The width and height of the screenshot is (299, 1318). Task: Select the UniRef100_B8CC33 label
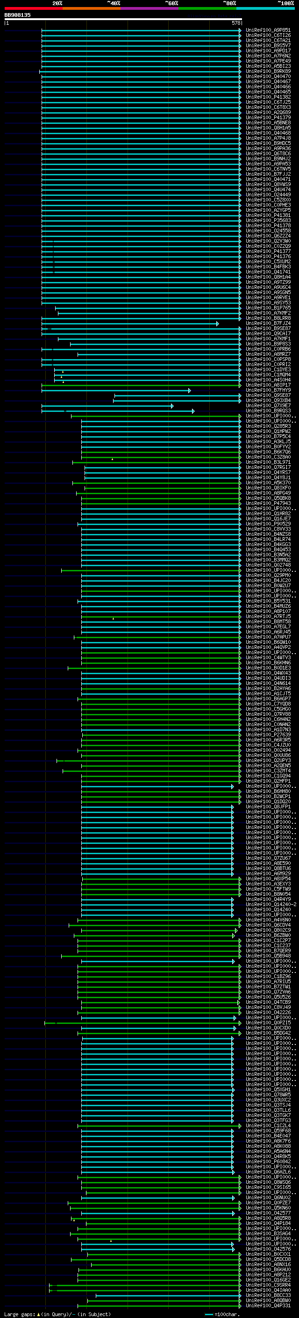pos(268,1296)
